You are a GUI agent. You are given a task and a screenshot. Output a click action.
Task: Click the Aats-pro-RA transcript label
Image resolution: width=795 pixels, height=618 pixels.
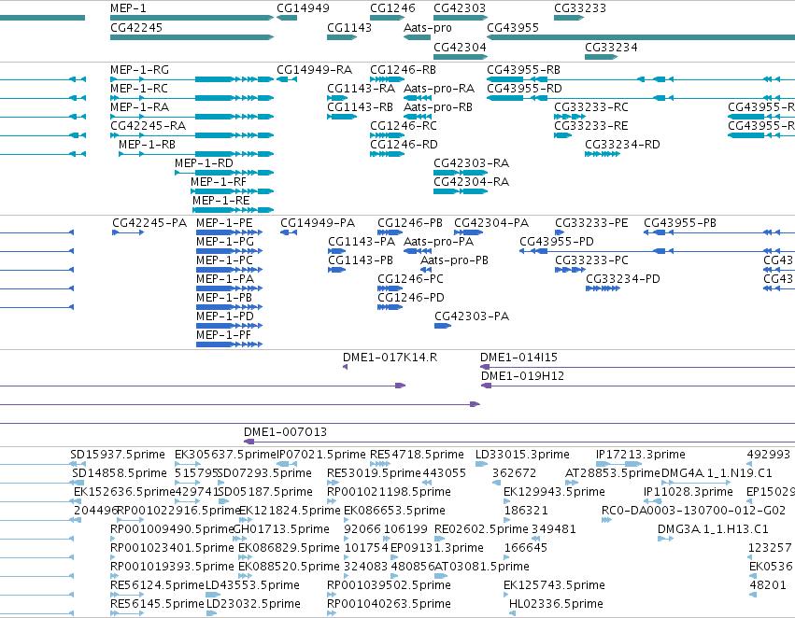[x=439, y=89]
